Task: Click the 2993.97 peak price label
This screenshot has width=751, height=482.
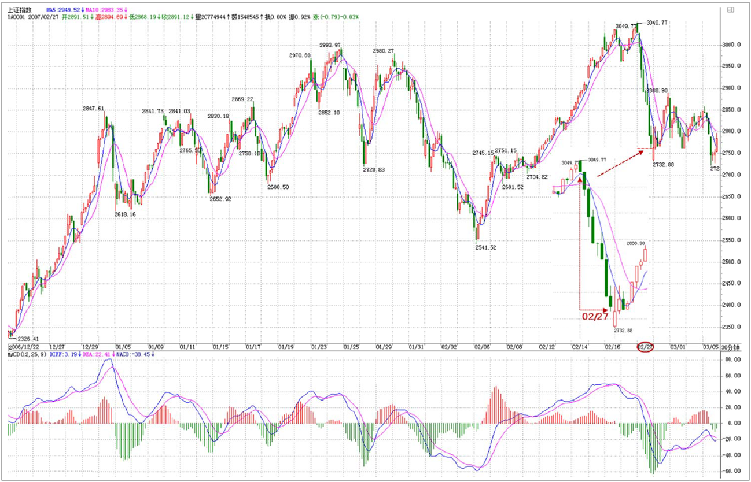Action: (x=330, y=45)
